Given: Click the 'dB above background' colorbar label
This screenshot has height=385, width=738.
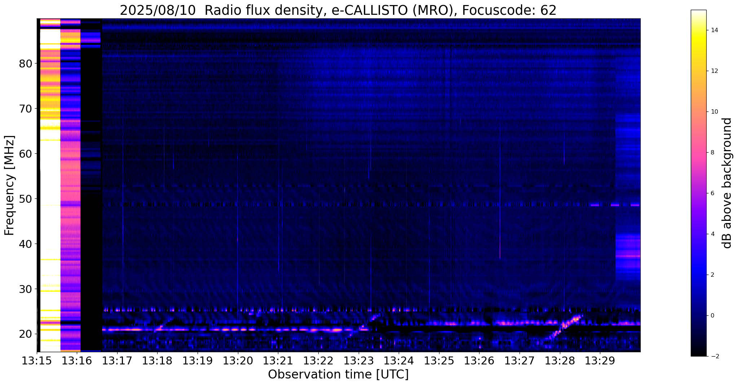Looking at the screenshot, I should 727,183.
